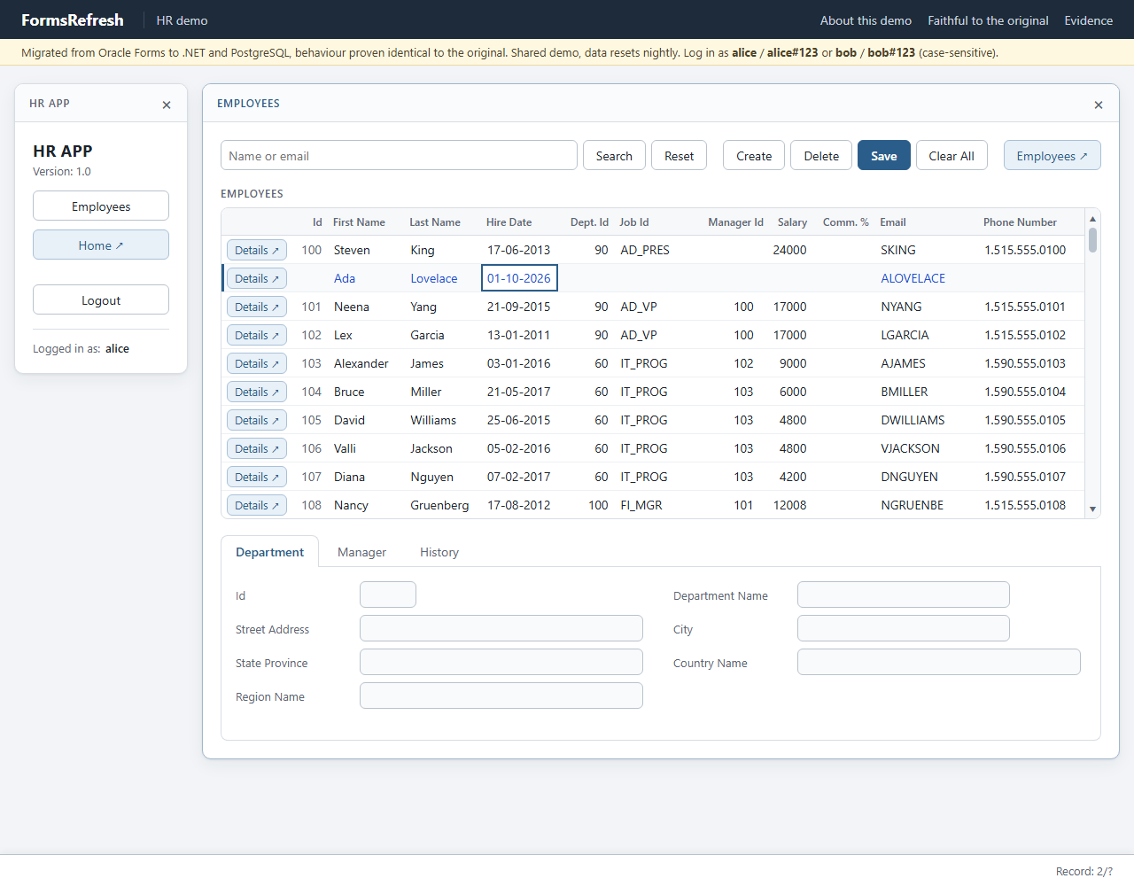Screen dimensions: 1134x886
Task: Open the Evidence navigation link
Action: click(x=1089, y=20)
